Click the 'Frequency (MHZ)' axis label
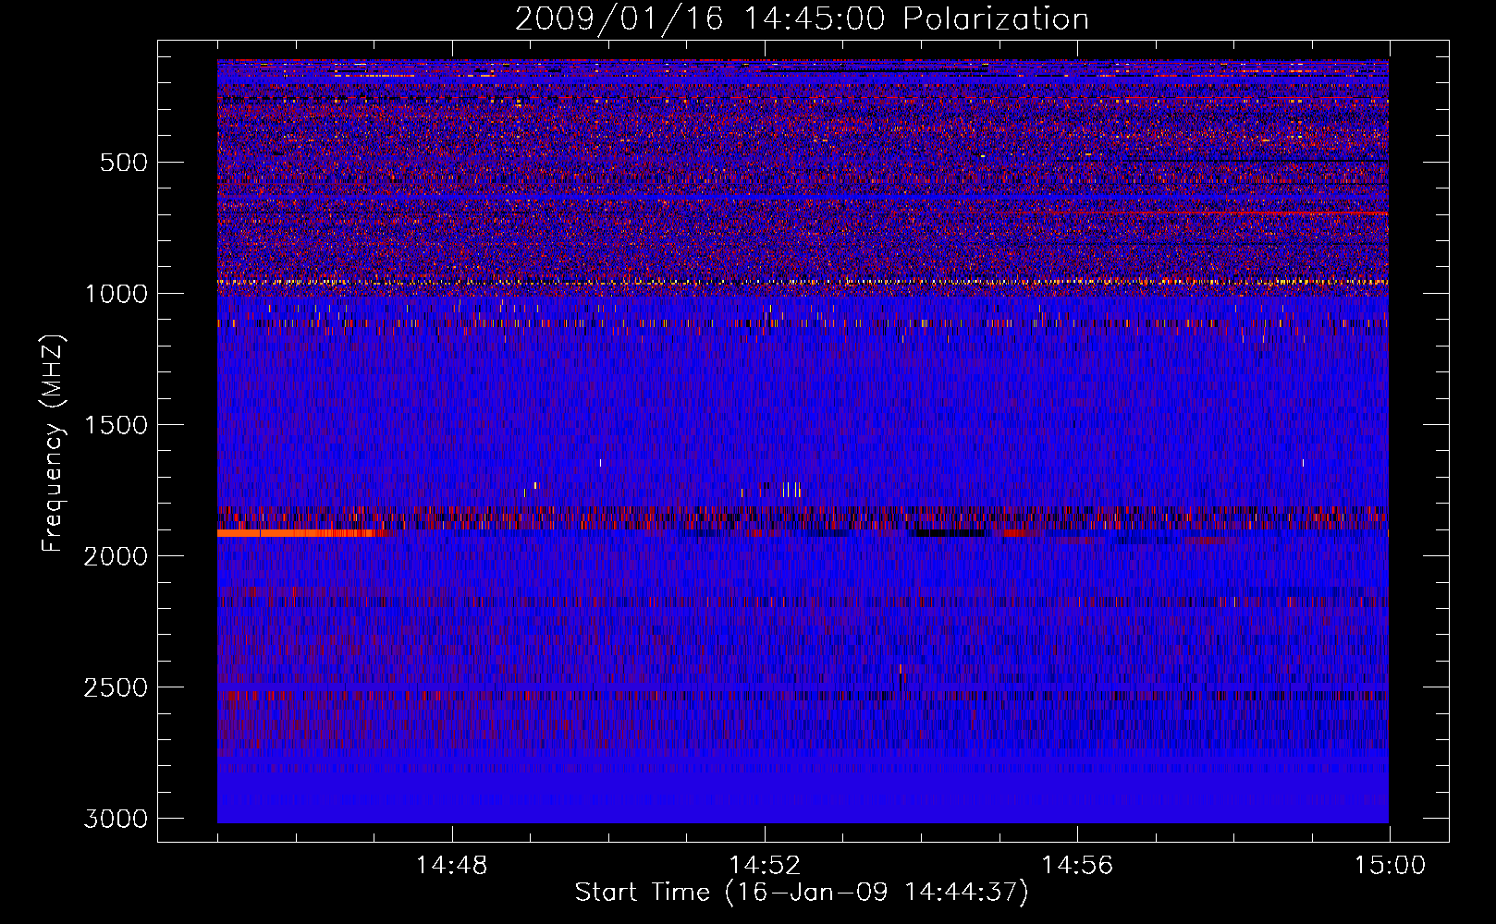Viewport: 1496px width, 924px height. [x=55, y=444]
